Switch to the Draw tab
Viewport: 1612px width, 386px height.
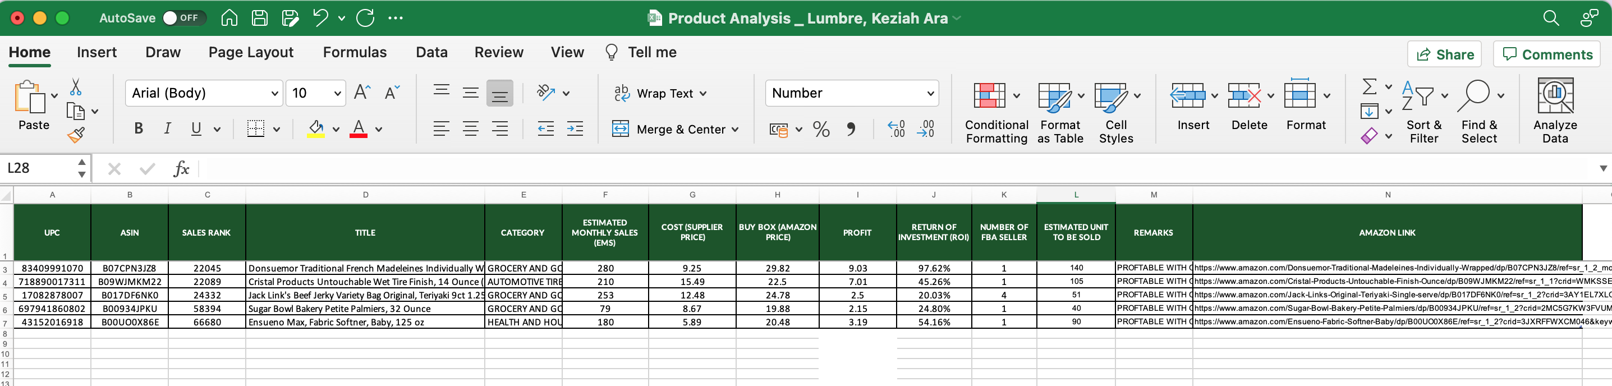[x=163, y=53]
